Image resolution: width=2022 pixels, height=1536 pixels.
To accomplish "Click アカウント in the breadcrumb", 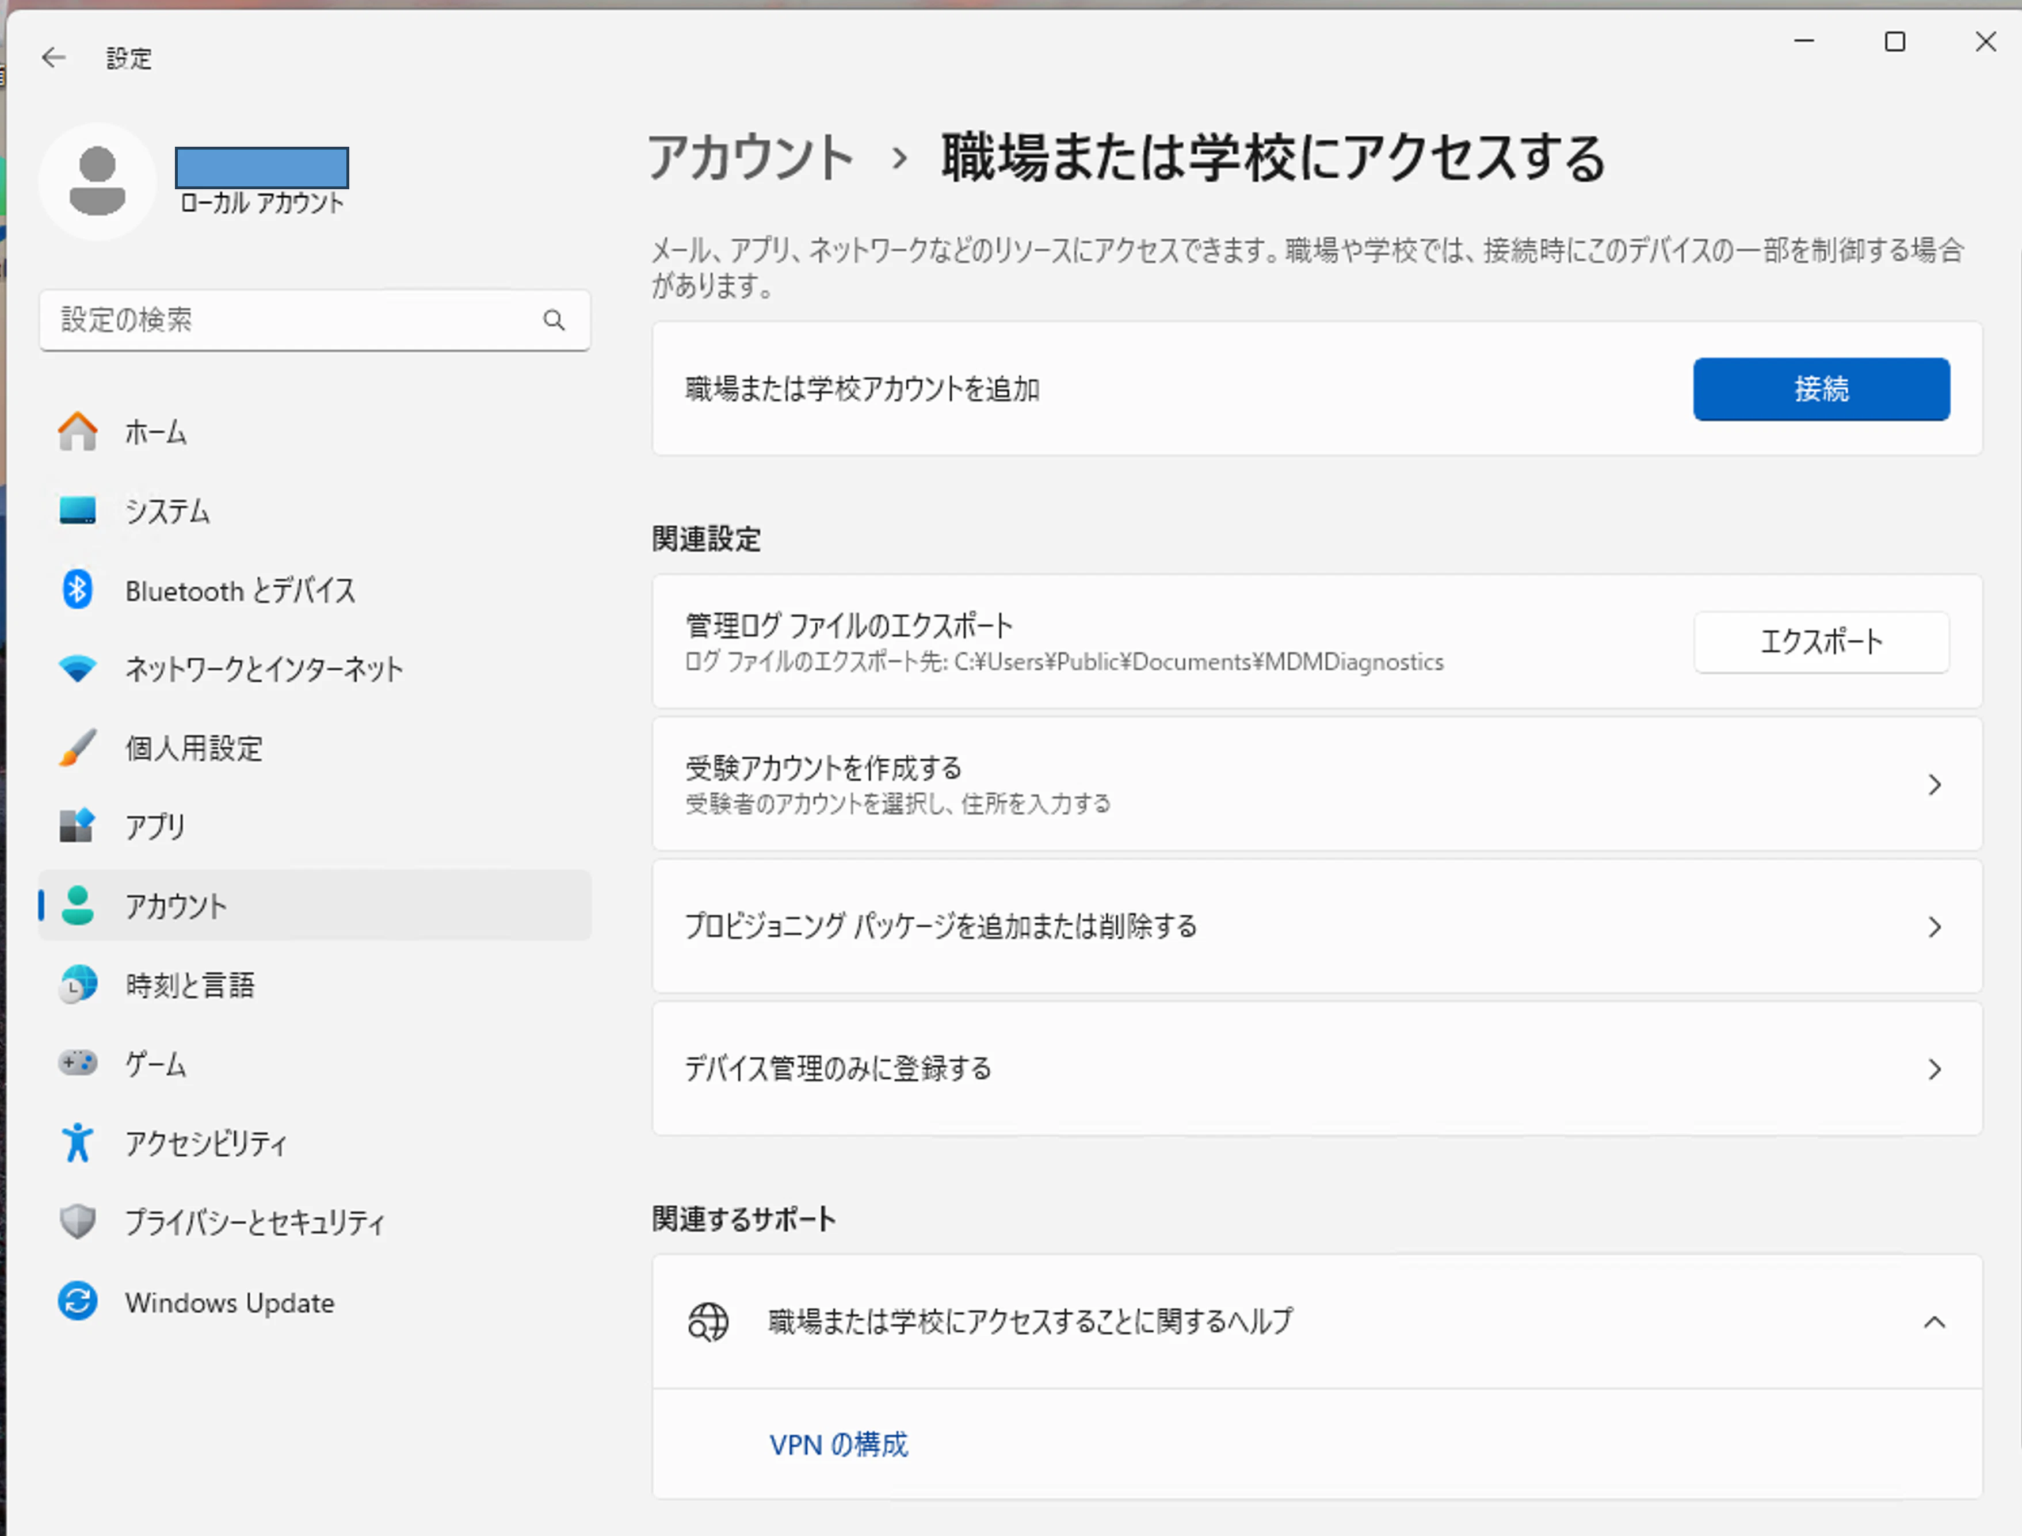I will [x=751, y=157].
